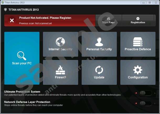Image resolution: width=160 pixels, height=114 pixels.
Task: Open Personal Security user icon
Action: 99,42
